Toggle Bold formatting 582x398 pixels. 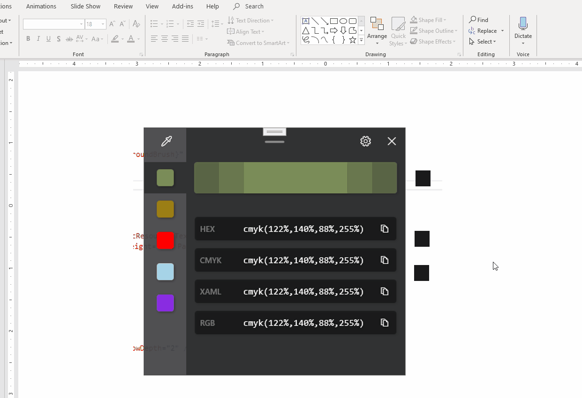tap(28, 39)
